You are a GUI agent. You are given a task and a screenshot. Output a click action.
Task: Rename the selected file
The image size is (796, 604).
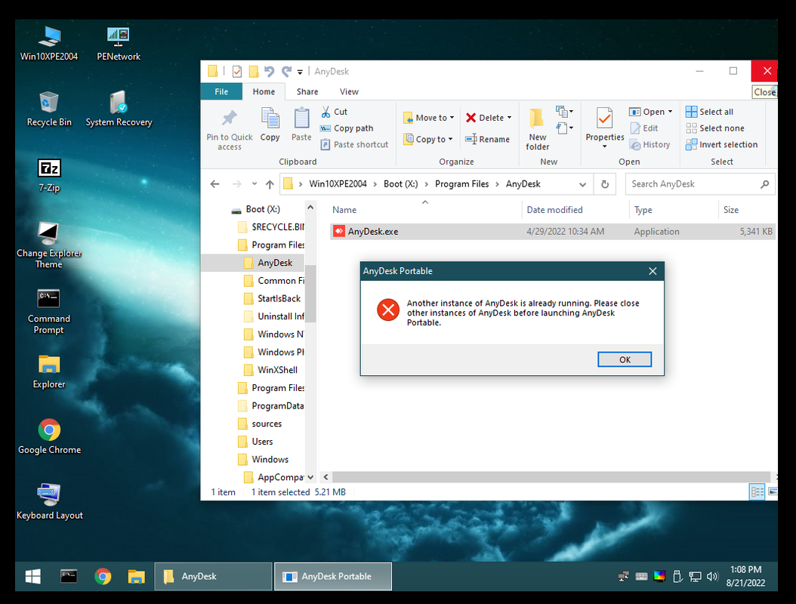(x=487, y=139)
